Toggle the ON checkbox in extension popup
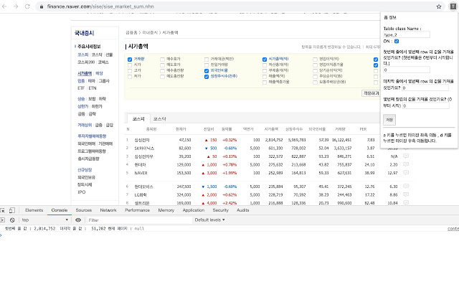Screen dimensions: 459x287 (x=397, y=42)
